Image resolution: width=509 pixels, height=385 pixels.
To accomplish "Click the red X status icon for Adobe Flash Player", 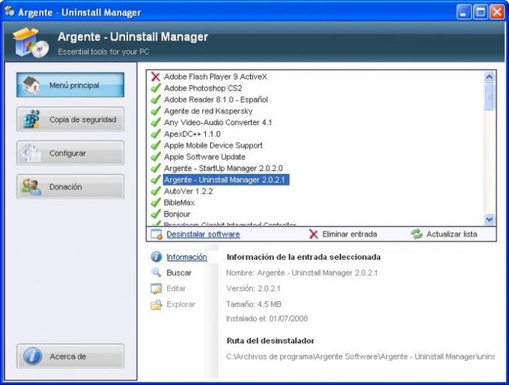I will pos(156,76).
